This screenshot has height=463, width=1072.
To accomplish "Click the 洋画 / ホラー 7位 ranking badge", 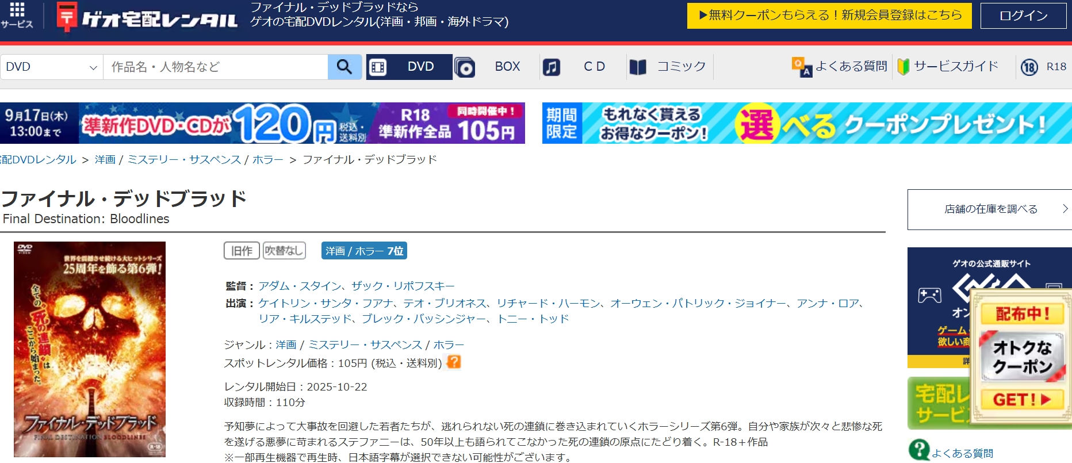I will [364, 251].
